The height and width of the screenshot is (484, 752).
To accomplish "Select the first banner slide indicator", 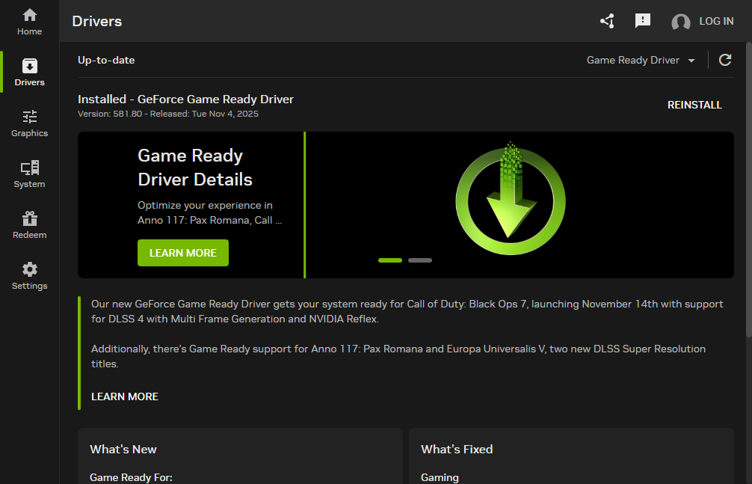I will (x=390, y=260).
